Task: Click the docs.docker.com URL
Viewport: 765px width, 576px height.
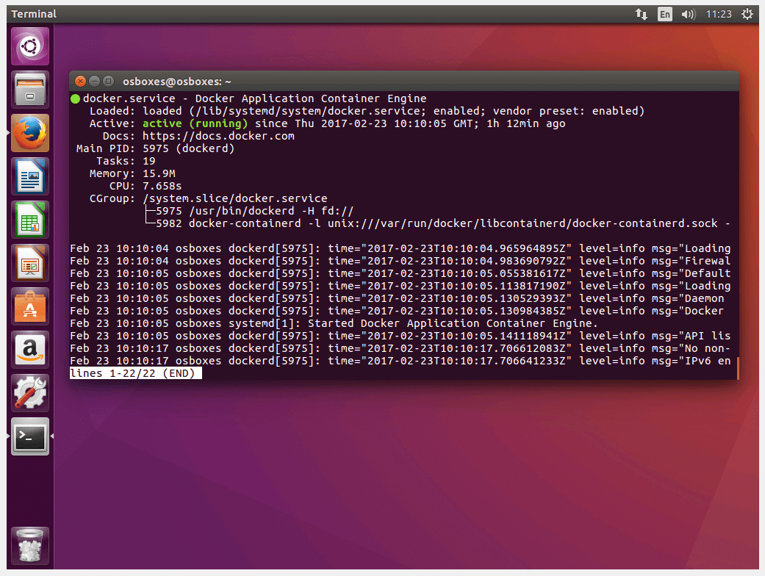Action: 218,136
